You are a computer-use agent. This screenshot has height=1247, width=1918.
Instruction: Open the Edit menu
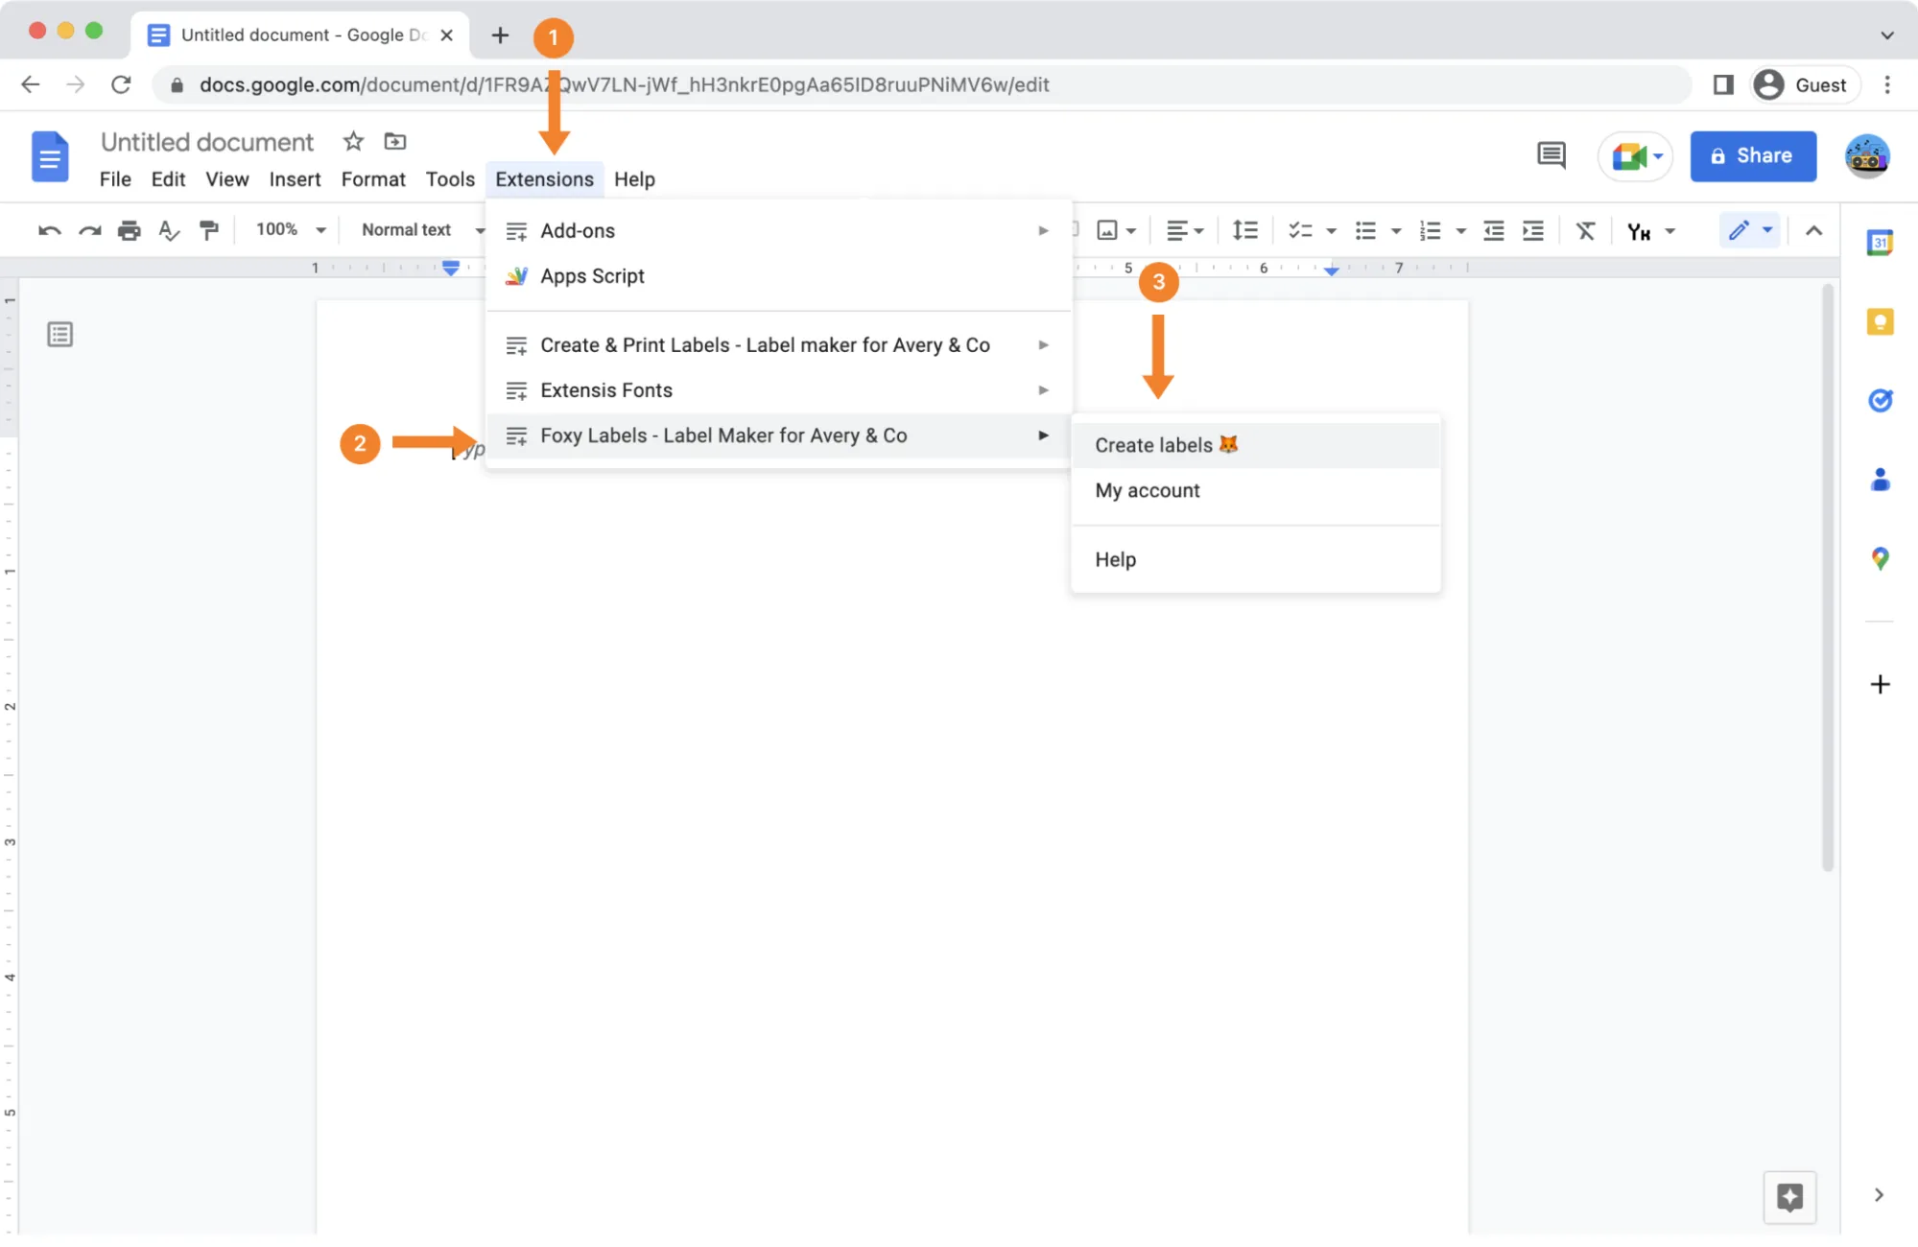click(x=168, y=179)
